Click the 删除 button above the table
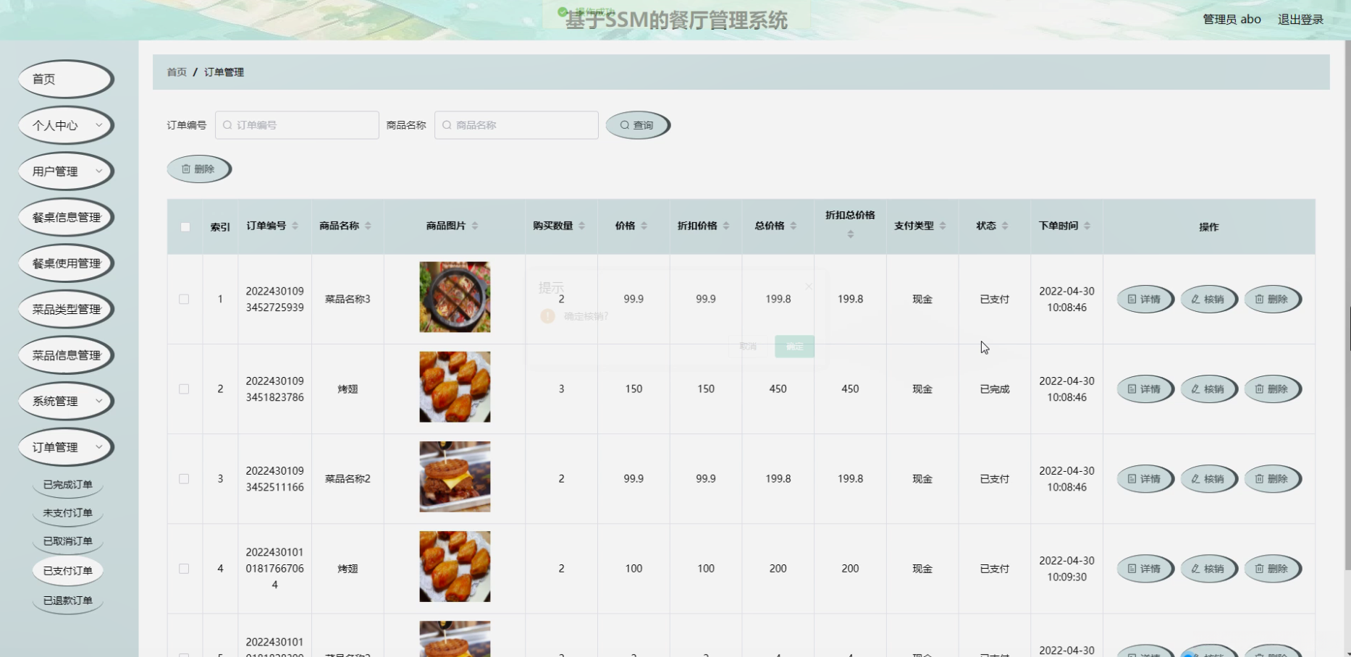Image resolution: width=1351 pixels, height=657 pixels. tap(199, 169)
